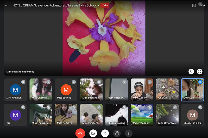
Task: Click muted mic icon on Miss Chomna tile
Action: tap(48, 82)
